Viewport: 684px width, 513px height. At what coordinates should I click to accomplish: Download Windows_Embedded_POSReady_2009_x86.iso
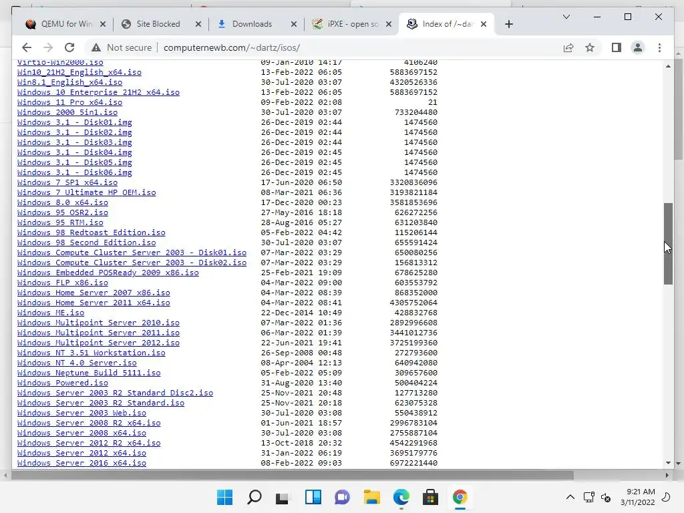pyautogui.click(x=108, y=273)
